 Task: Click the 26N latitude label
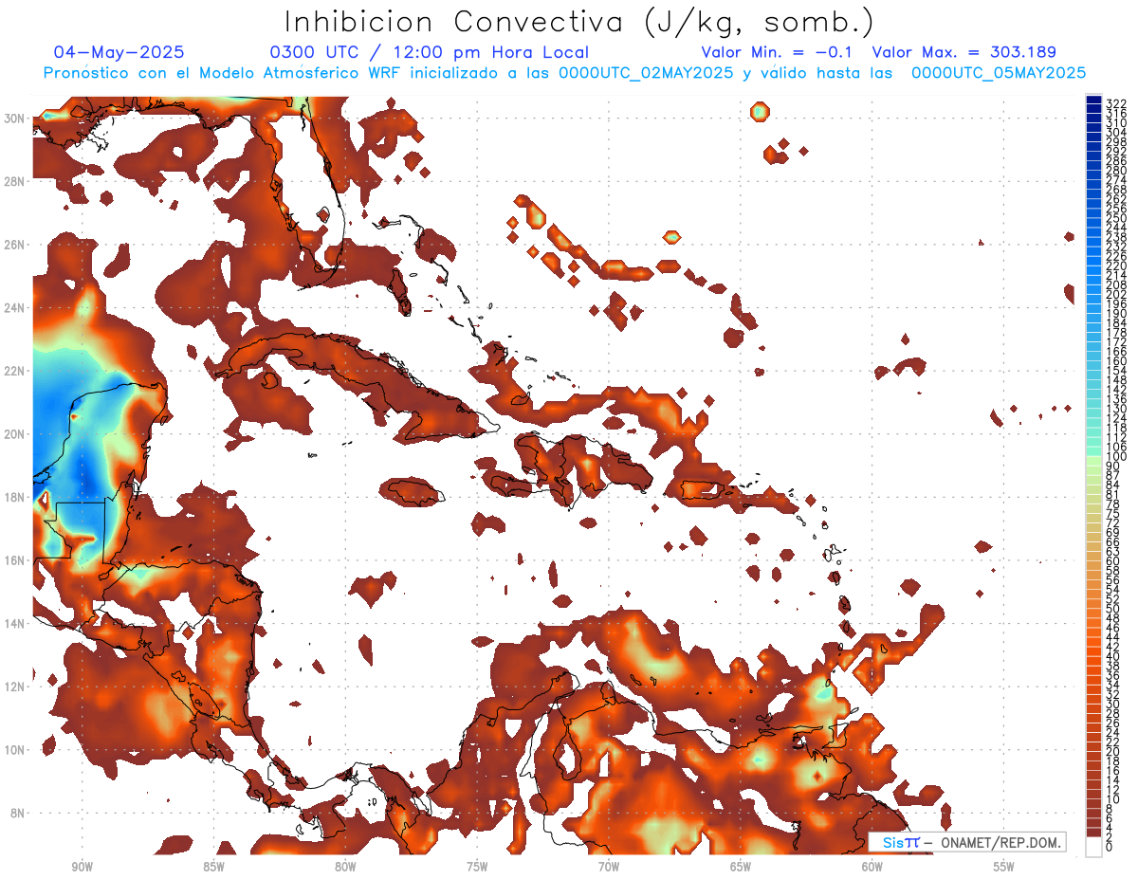coord(14,244)
